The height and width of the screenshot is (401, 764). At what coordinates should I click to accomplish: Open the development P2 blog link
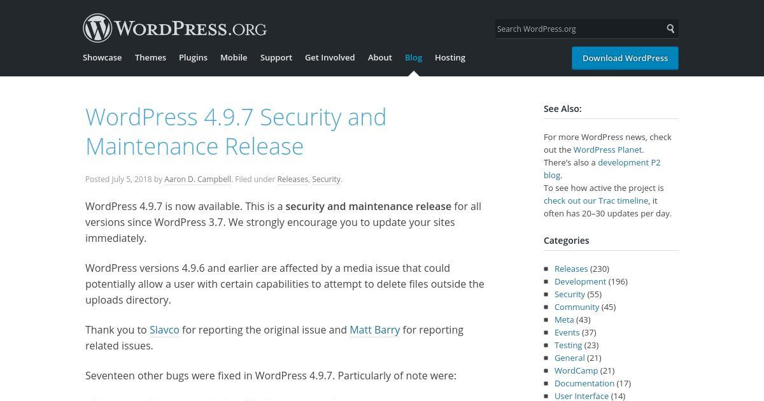602,169
